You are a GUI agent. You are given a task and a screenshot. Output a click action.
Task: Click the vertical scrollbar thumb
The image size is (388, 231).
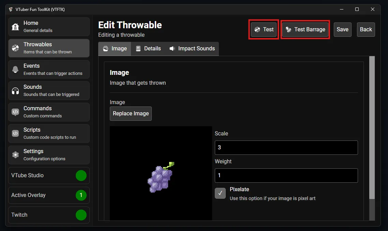tap(372, 128)
